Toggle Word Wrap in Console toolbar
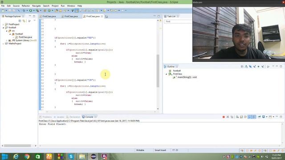Screen dimensions: 285x160 [245, 117]
